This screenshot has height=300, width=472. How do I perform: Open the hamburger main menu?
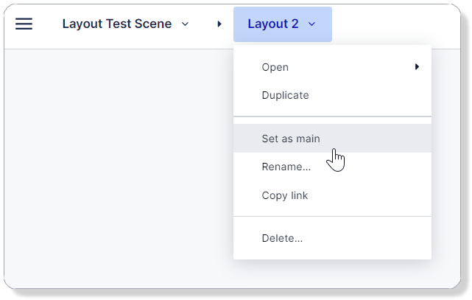click(x=24, y=24)
